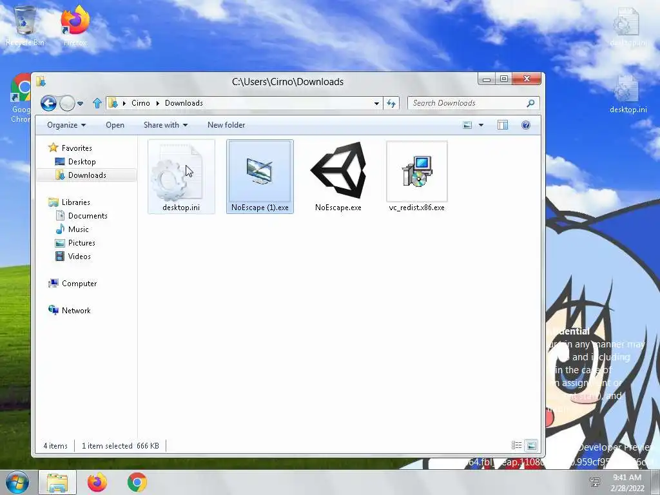Click the Downloads breadcrumb segment

pyautogui.click(x=184, y=103)
